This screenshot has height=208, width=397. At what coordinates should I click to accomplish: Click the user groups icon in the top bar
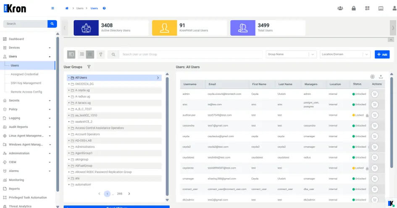(340, 8)
